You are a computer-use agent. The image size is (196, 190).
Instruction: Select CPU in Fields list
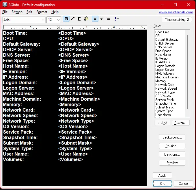click(158, 36)
